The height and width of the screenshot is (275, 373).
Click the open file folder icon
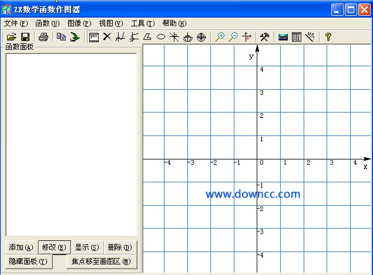11,37
